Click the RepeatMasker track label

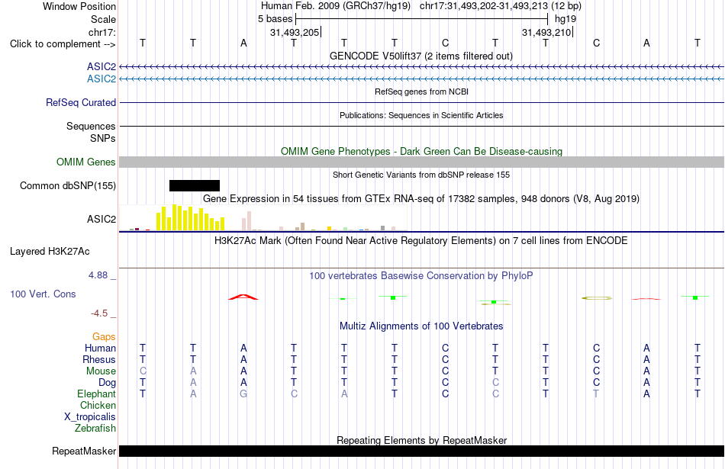84,451
